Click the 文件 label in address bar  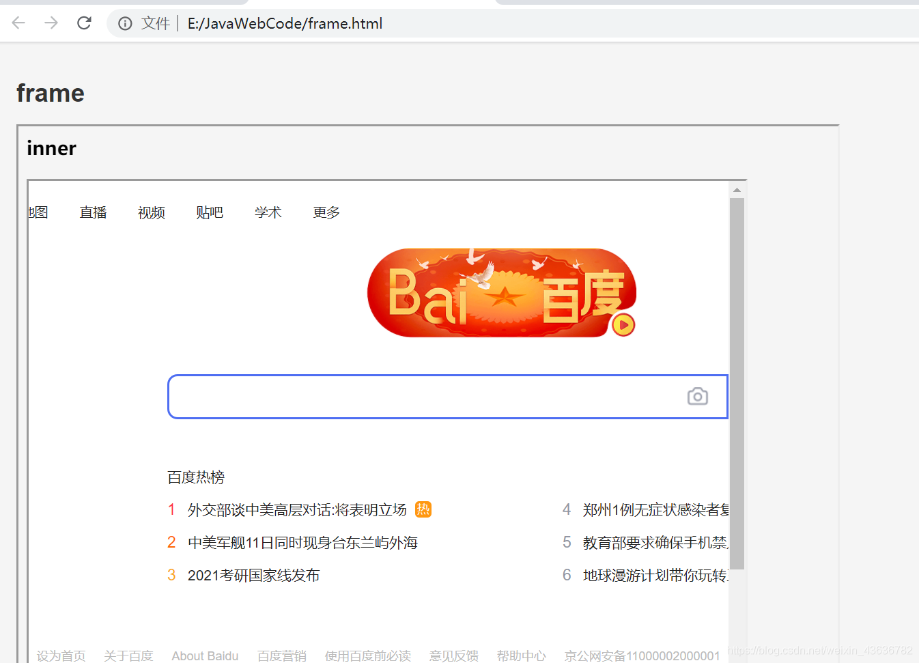click(x=156, y=24)
